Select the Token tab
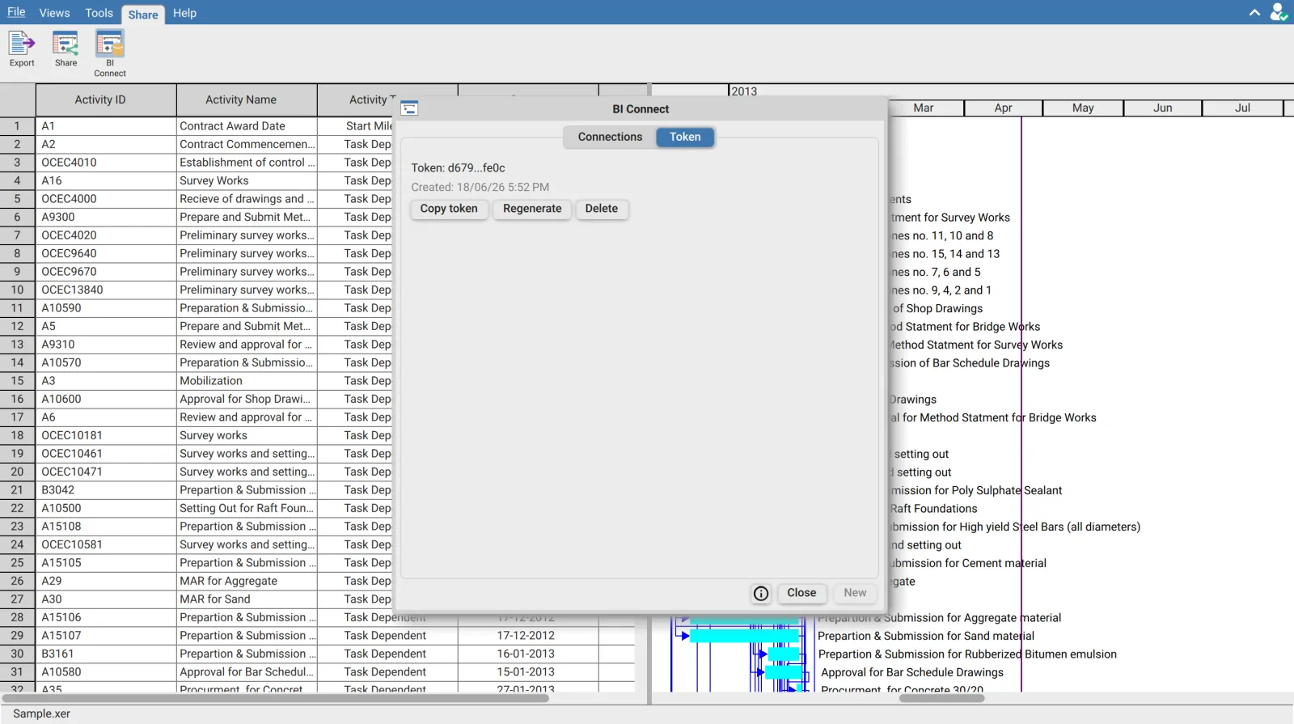The width and height of the screenshot is (1294, 724). 685,137
